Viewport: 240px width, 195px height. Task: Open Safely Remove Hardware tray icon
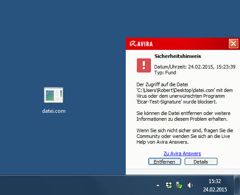[x=179, y=185]
